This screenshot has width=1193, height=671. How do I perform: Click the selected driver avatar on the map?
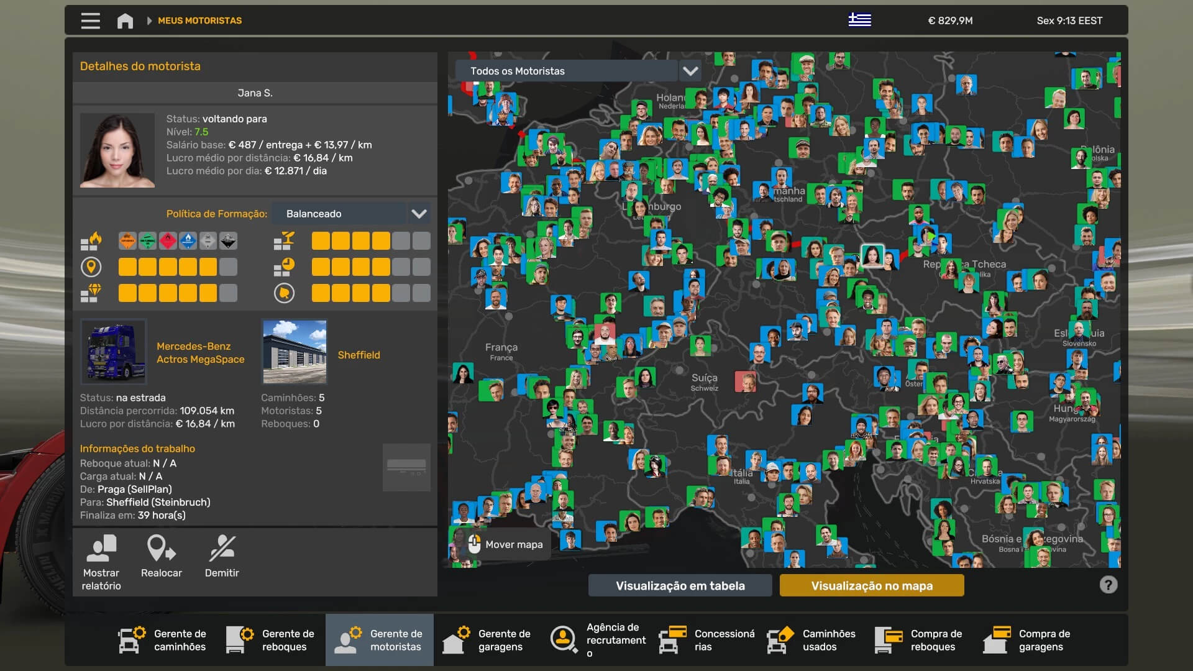[x=872, y=255]
